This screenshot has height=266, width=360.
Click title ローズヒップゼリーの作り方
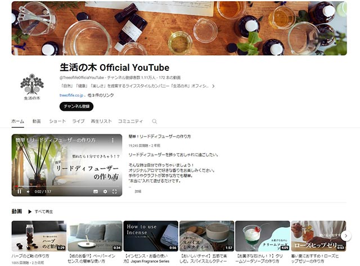point(315,259)
